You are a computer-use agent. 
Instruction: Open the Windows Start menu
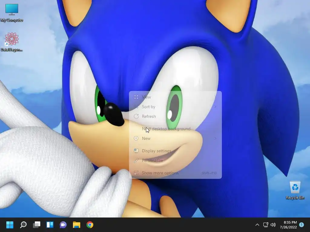(10, 225)
